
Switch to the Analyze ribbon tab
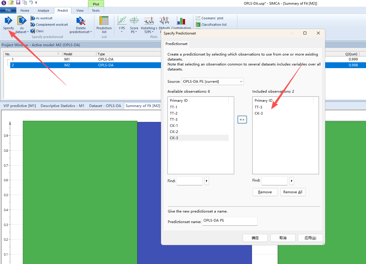[x=43, y=11]
